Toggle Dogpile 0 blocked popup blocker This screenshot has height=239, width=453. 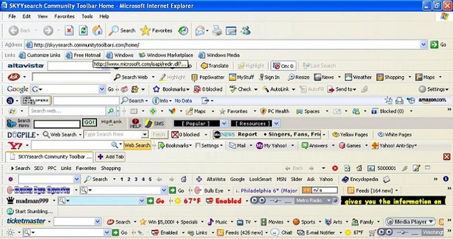(186, 135)
